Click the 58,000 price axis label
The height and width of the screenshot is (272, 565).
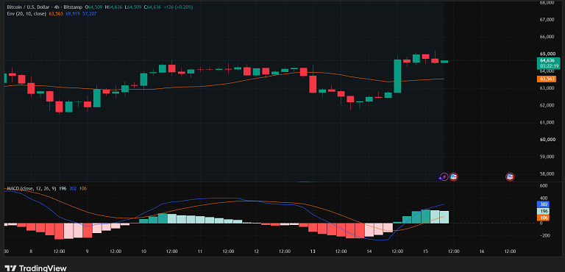(547, 174)
